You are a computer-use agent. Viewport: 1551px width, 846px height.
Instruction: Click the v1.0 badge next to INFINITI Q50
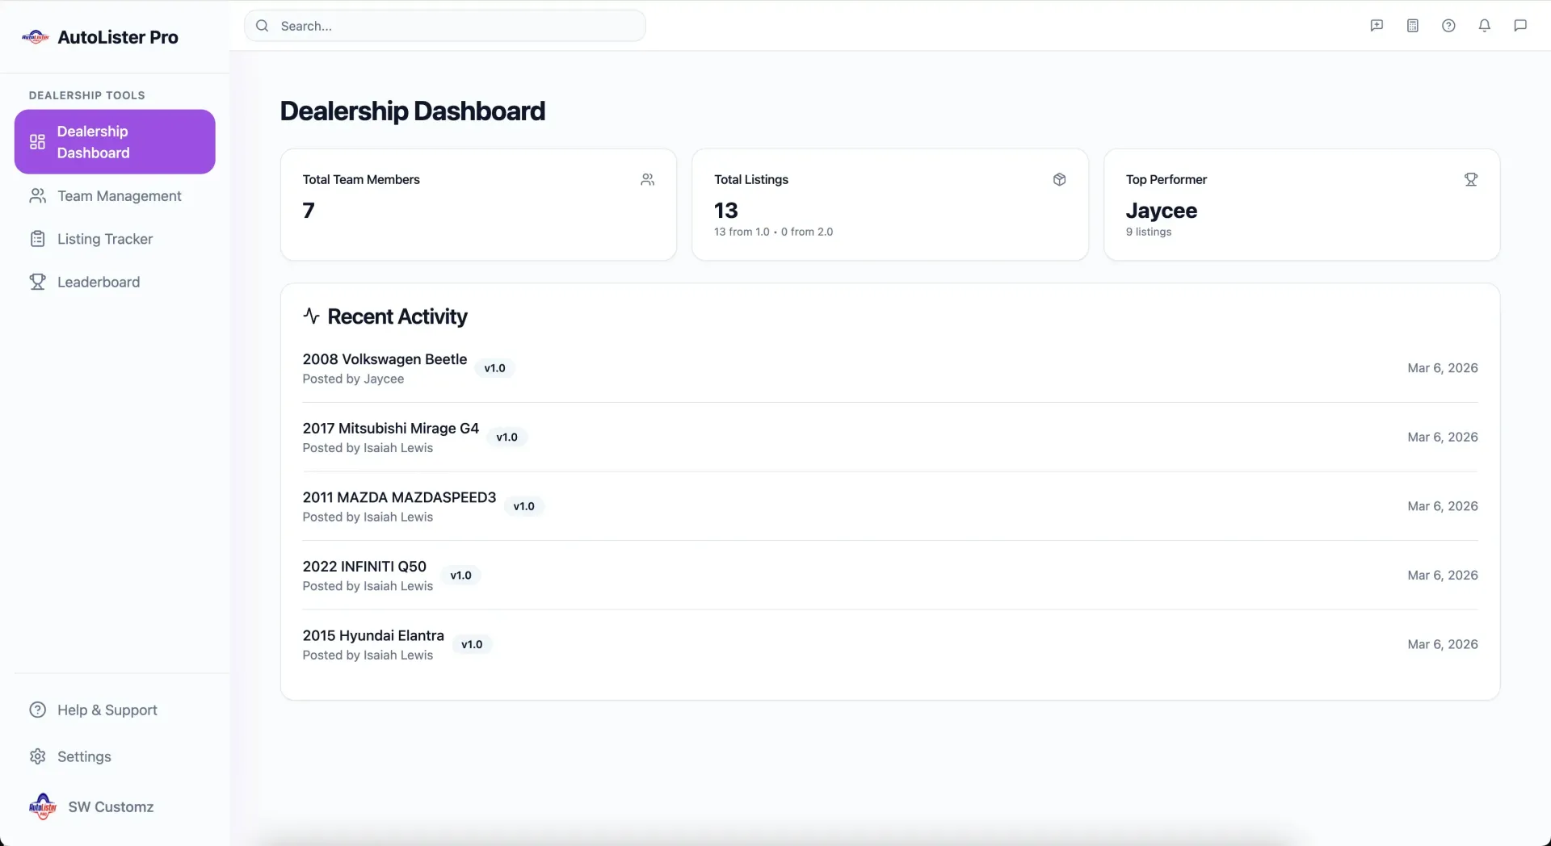pos(460,576)
